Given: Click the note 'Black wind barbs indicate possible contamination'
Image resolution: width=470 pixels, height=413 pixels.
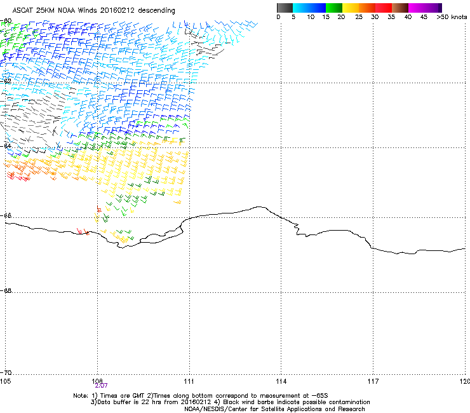Looking at the screenshot, I should tap(297, 402).
